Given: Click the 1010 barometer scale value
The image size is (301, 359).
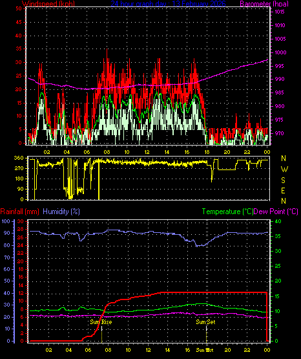Looking at the screenshot, I should [280, 25].
